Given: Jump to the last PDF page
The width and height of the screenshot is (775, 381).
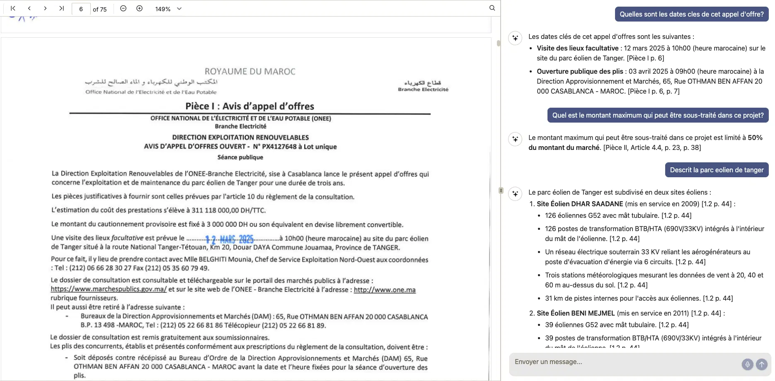Looking at the screenshot, I should point(61,8).
